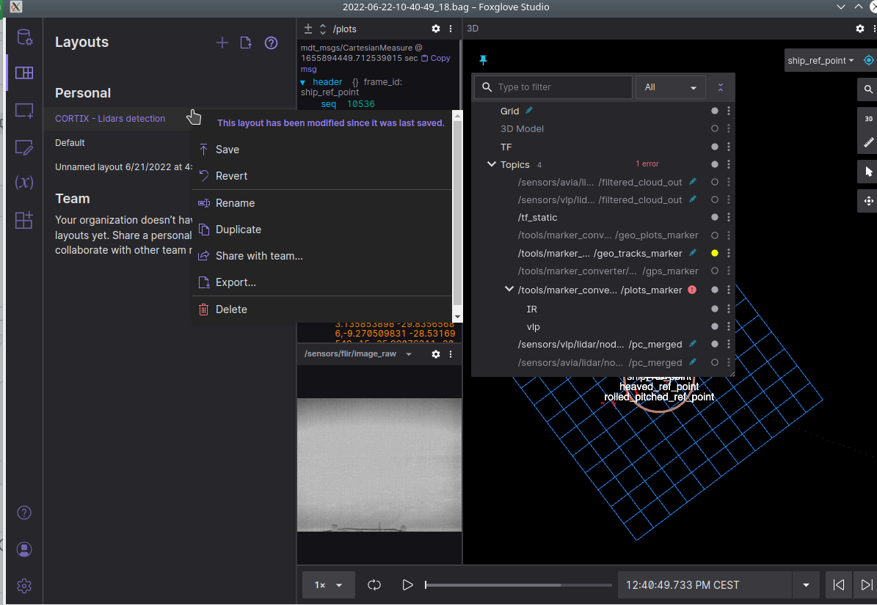Seek backward with the previous-frame button
Image resolution: width=877 pixels, height=605 pixels.
point(838,585)
